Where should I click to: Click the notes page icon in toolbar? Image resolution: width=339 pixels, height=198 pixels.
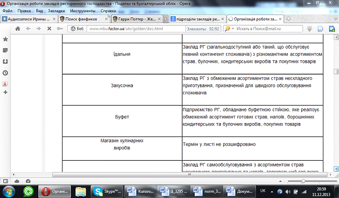(x=321, y=29)
